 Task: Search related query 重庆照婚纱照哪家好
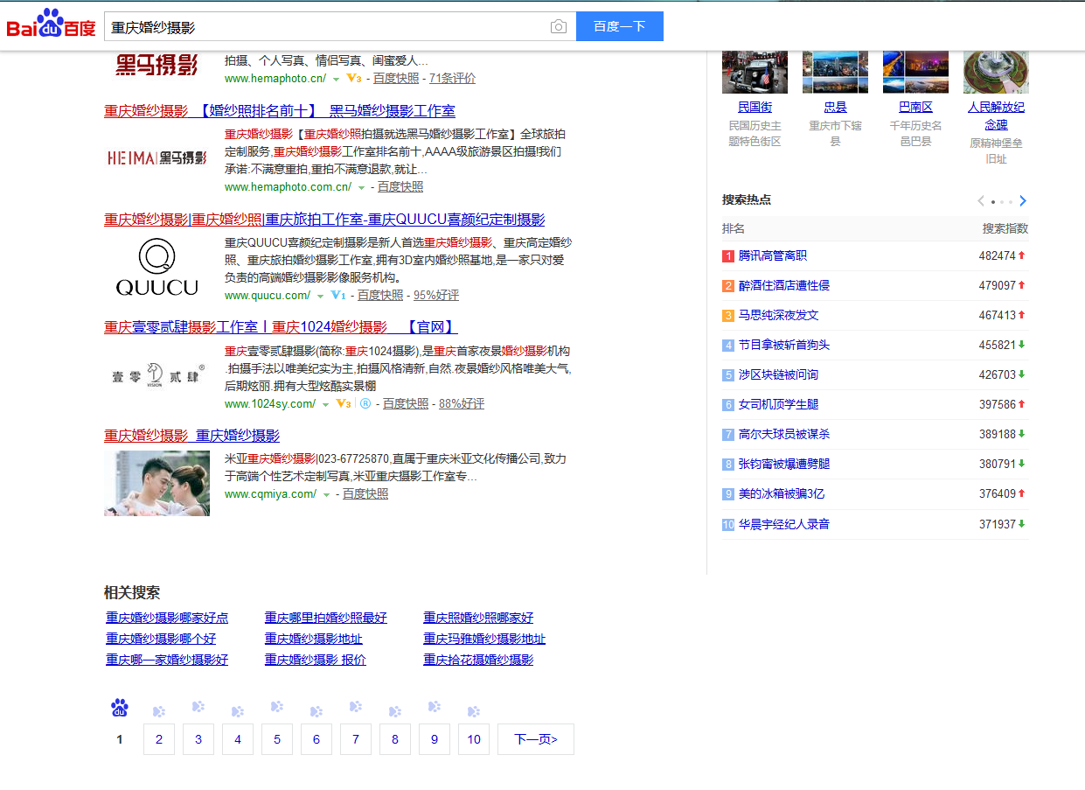pyautogui.click(x=478, y=618)
